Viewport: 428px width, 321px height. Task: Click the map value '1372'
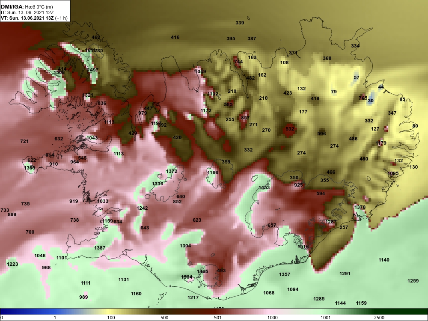click(172, 172)
